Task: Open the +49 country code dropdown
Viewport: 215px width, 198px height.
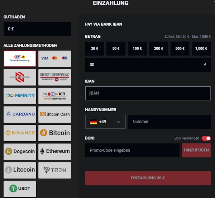Action: [105, 122]
